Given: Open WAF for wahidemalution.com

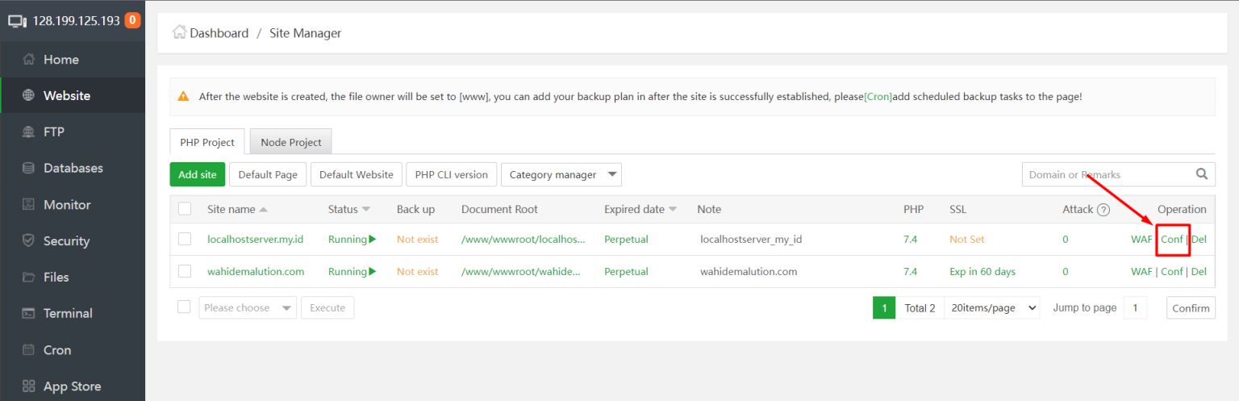Looking at the screenshot, I should [1141, 272].
